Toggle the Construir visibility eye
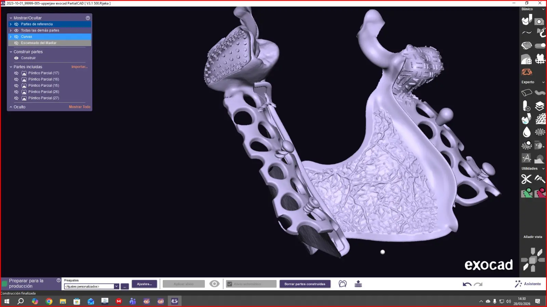 [16, 58]
